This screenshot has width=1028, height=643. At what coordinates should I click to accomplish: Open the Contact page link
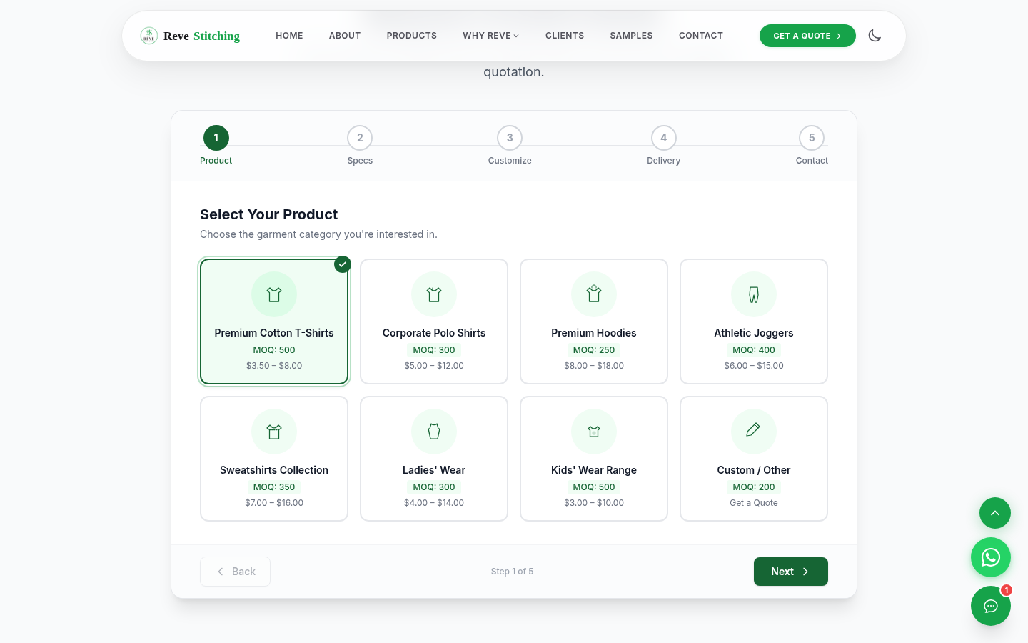click(x=701, y=36)
